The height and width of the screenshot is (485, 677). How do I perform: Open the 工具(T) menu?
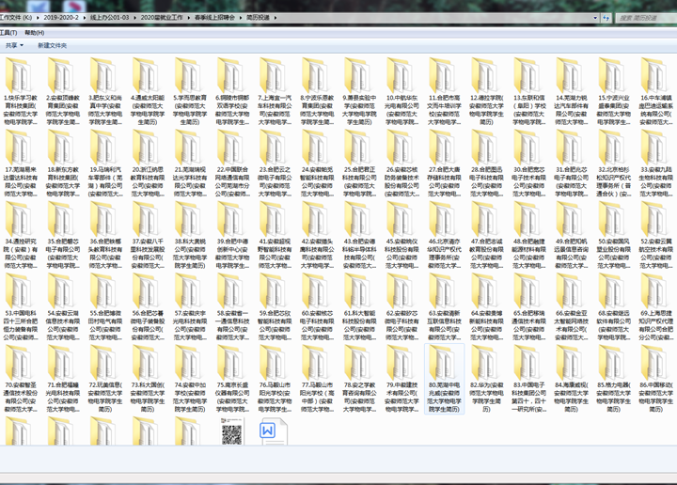coord(8,32)
